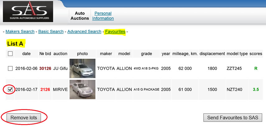
Task: Click the highlighted Favourites link
Action: pos(115,31)
